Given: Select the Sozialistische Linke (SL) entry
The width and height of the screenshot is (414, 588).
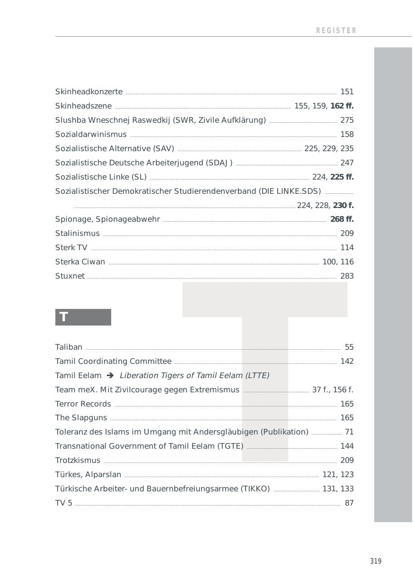Looking at the screenshot, I should coord(101,177).
